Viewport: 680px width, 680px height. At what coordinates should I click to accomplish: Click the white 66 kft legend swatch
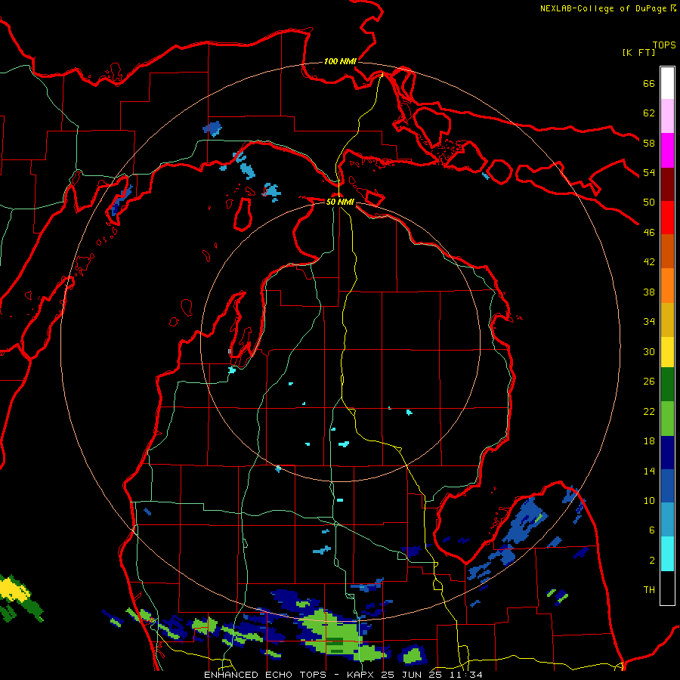[667, 83]
